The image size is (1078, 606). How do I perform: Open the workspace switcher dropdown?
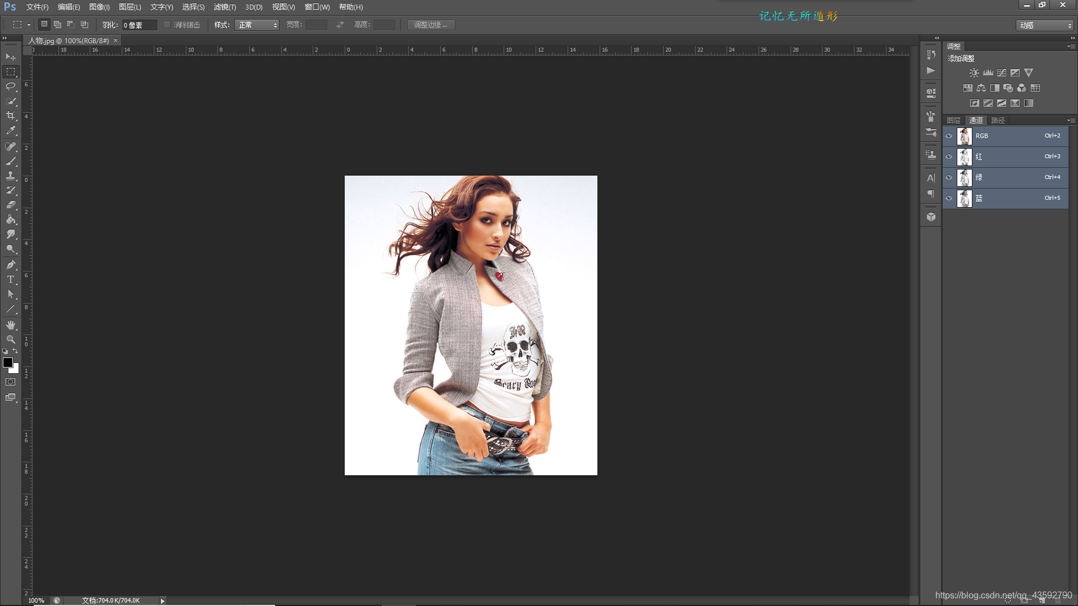point(1044,25)
